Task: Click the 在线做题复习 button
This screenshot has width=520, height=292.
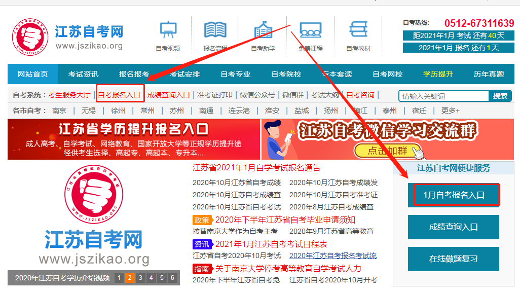Action: point(454,259)
